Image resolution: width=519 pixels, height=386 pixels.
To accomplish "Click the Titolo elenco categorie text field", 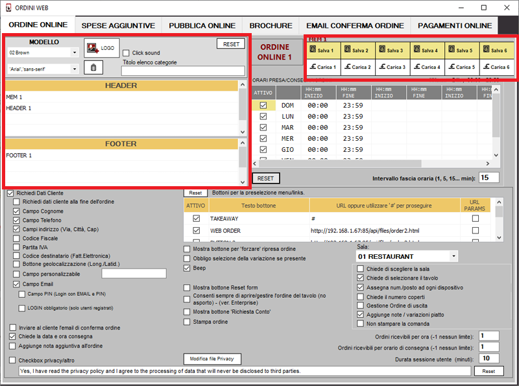I will tap(183, 71).
